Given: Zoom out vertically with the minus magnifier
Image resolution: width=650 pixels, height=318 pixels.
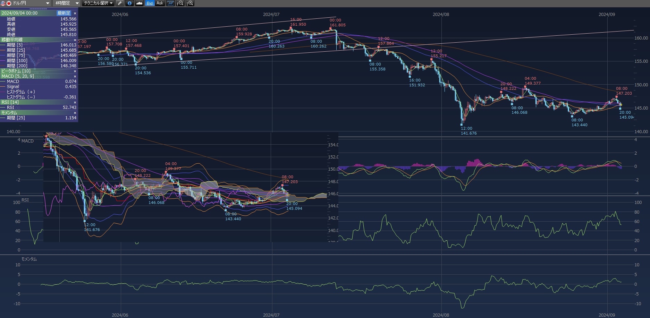Looking at the screenshot, I should (x=180, y=3).
